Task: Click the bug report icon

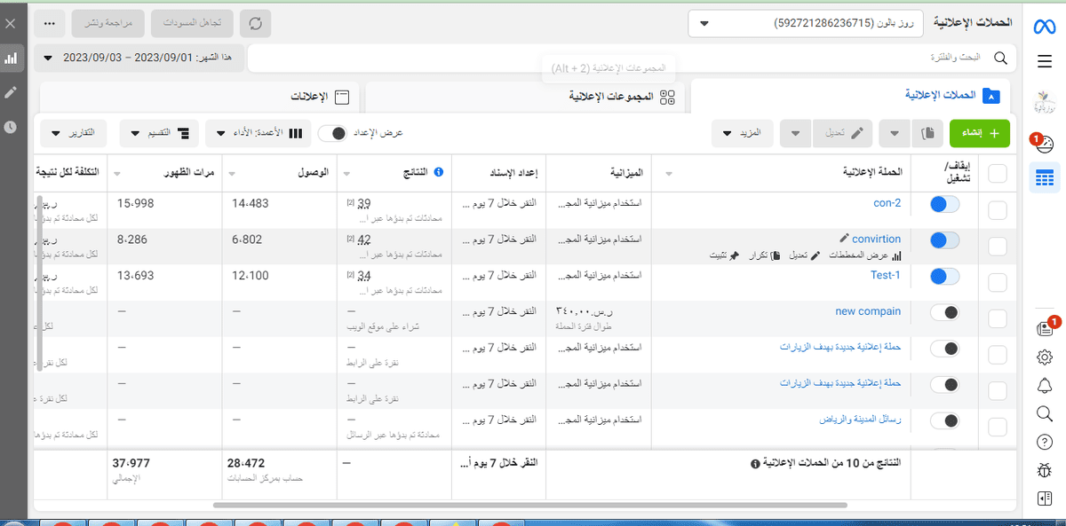Action: pos(1045,470)
